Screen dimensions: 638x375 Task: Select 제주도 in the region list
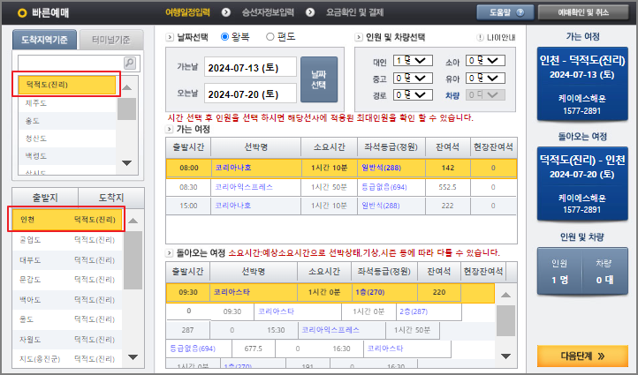tap(67, 103)
